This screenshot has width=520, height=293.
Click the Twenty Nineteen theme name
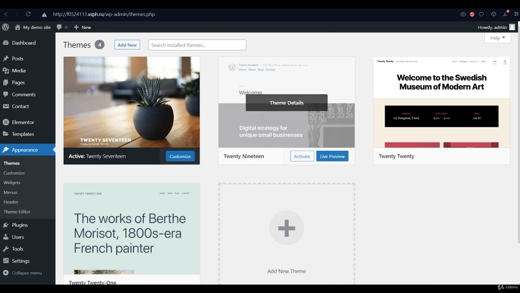(x=244, y=156)
